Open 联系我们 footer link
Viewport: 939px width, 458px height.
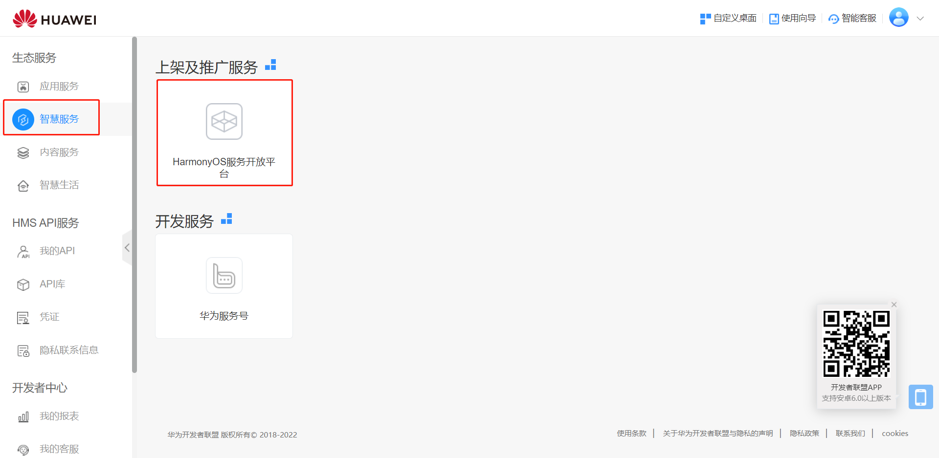[850, 434]
